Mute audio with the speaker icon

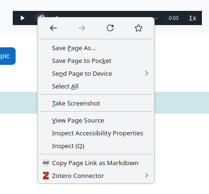point(41,17)
